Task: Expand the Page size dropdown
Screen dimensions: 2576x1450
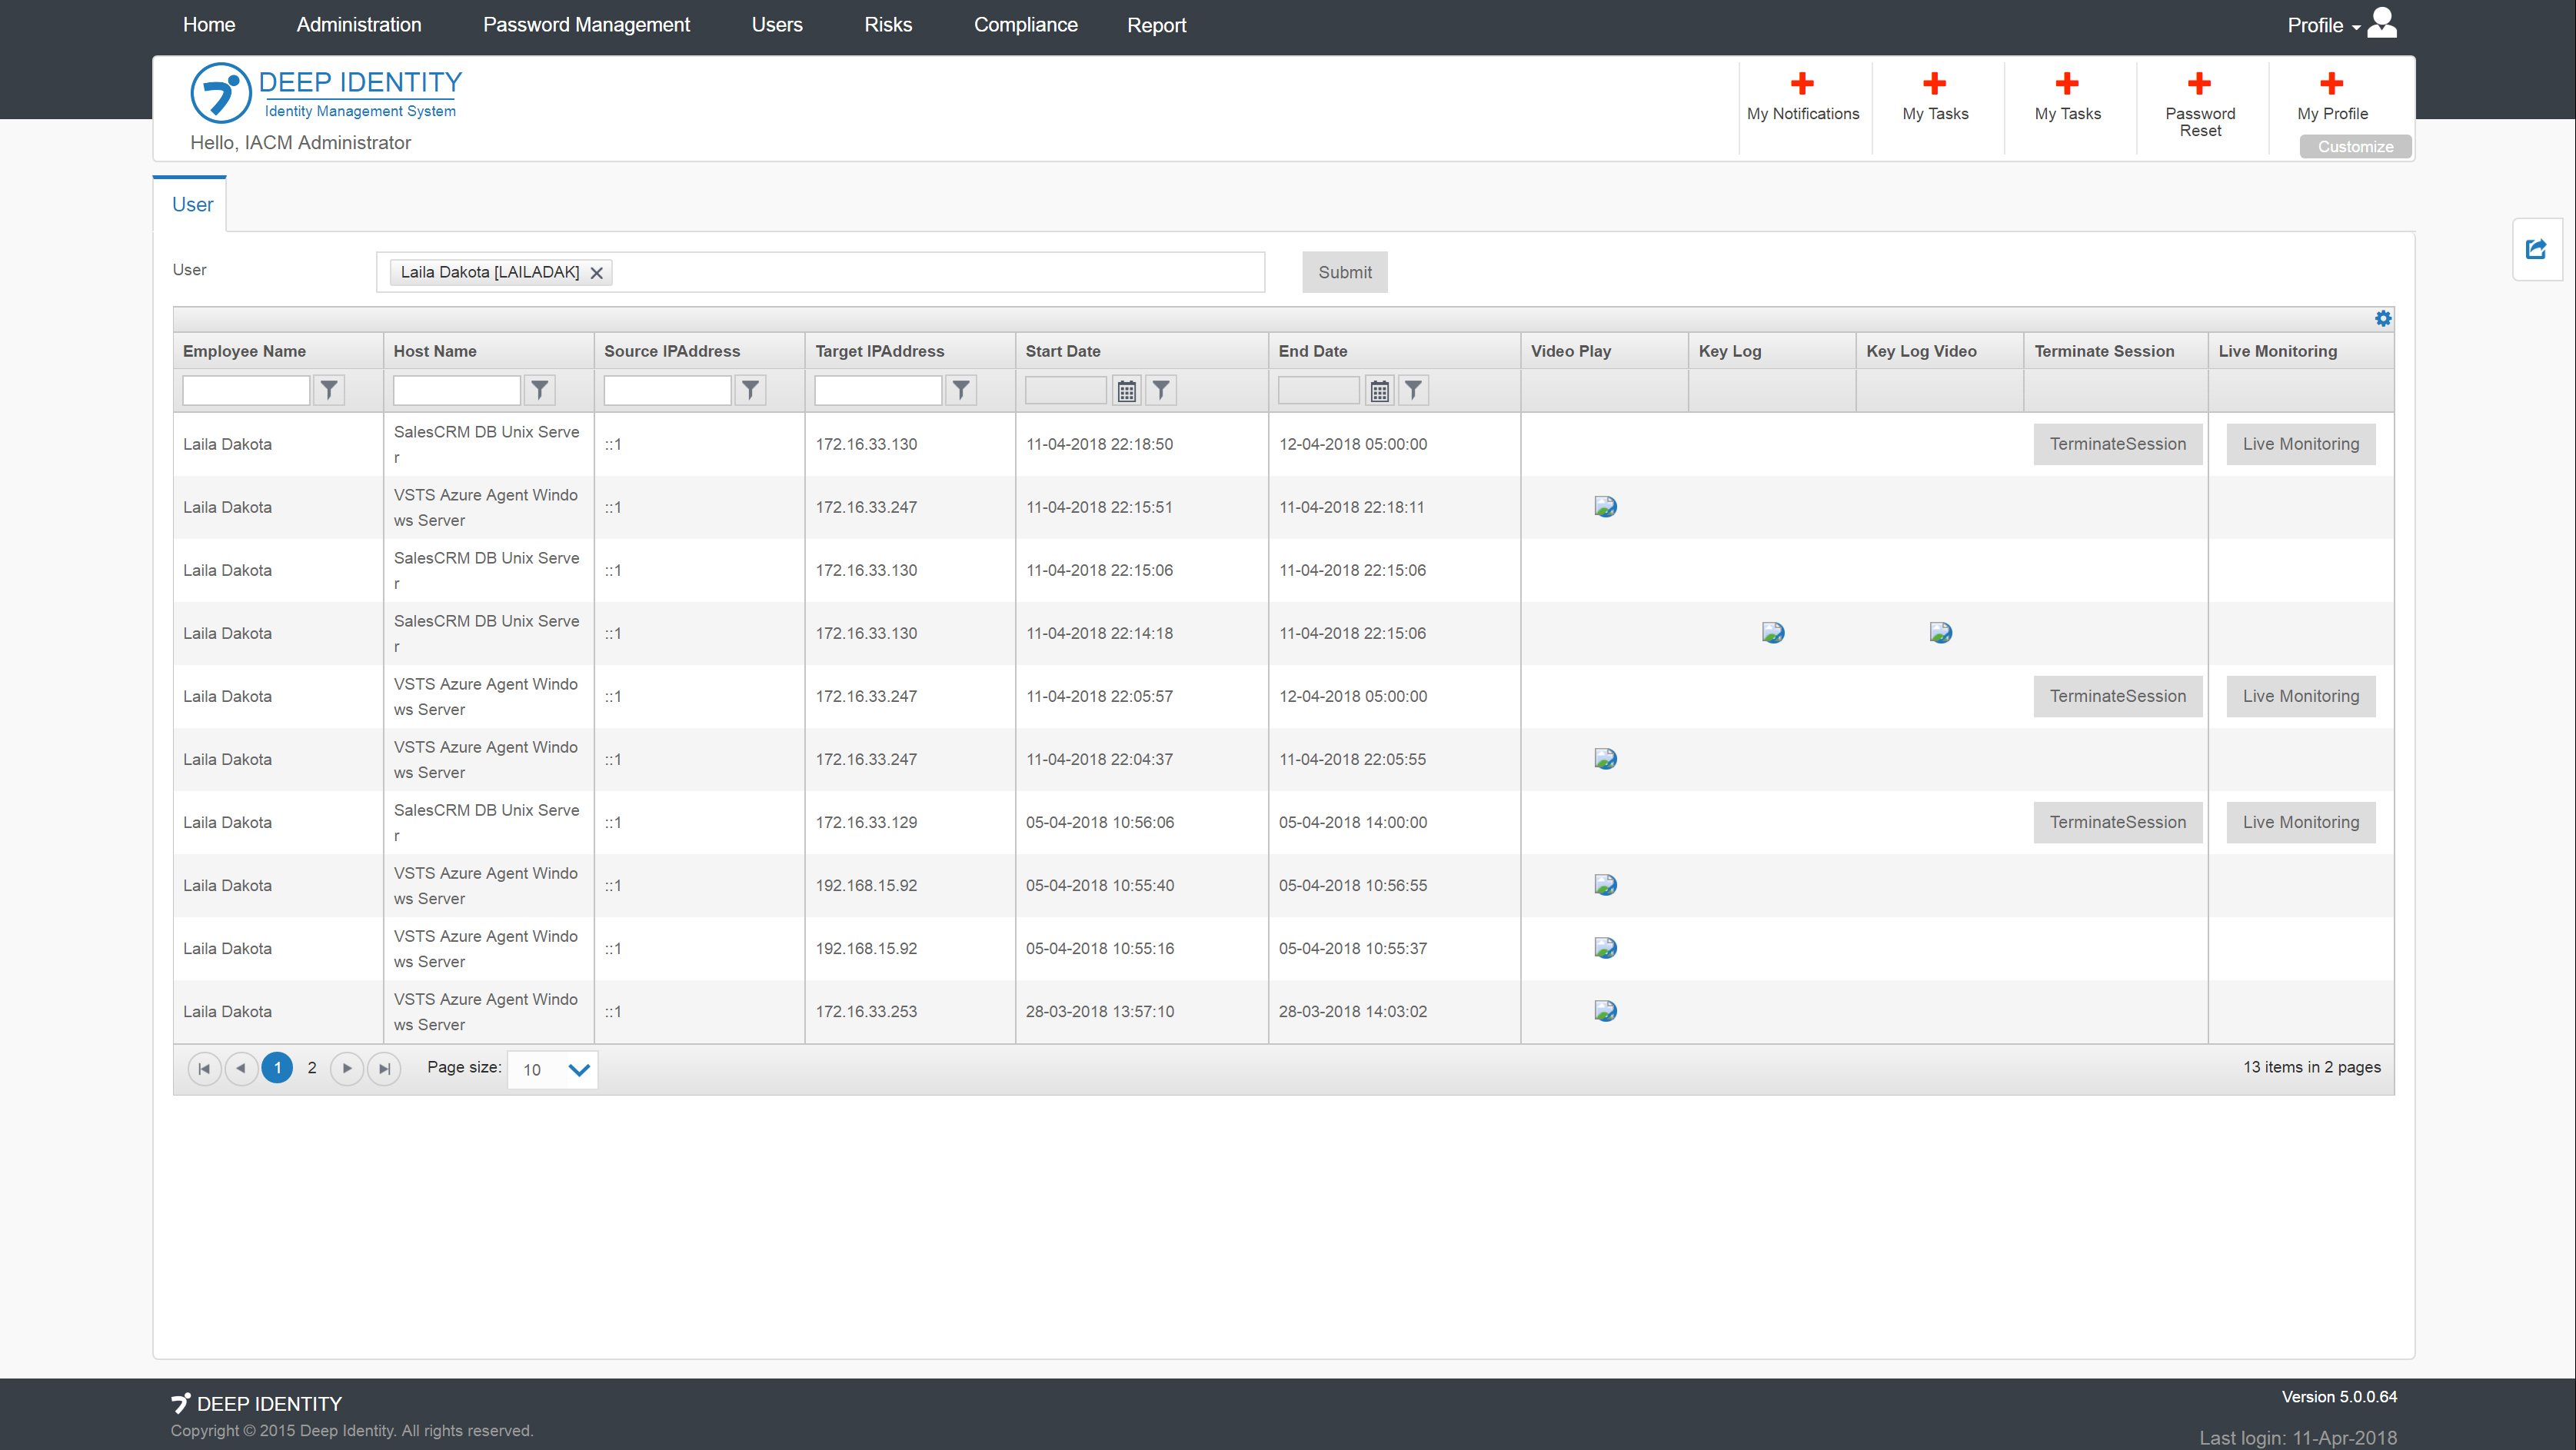Action: (x=578, y=1070)
